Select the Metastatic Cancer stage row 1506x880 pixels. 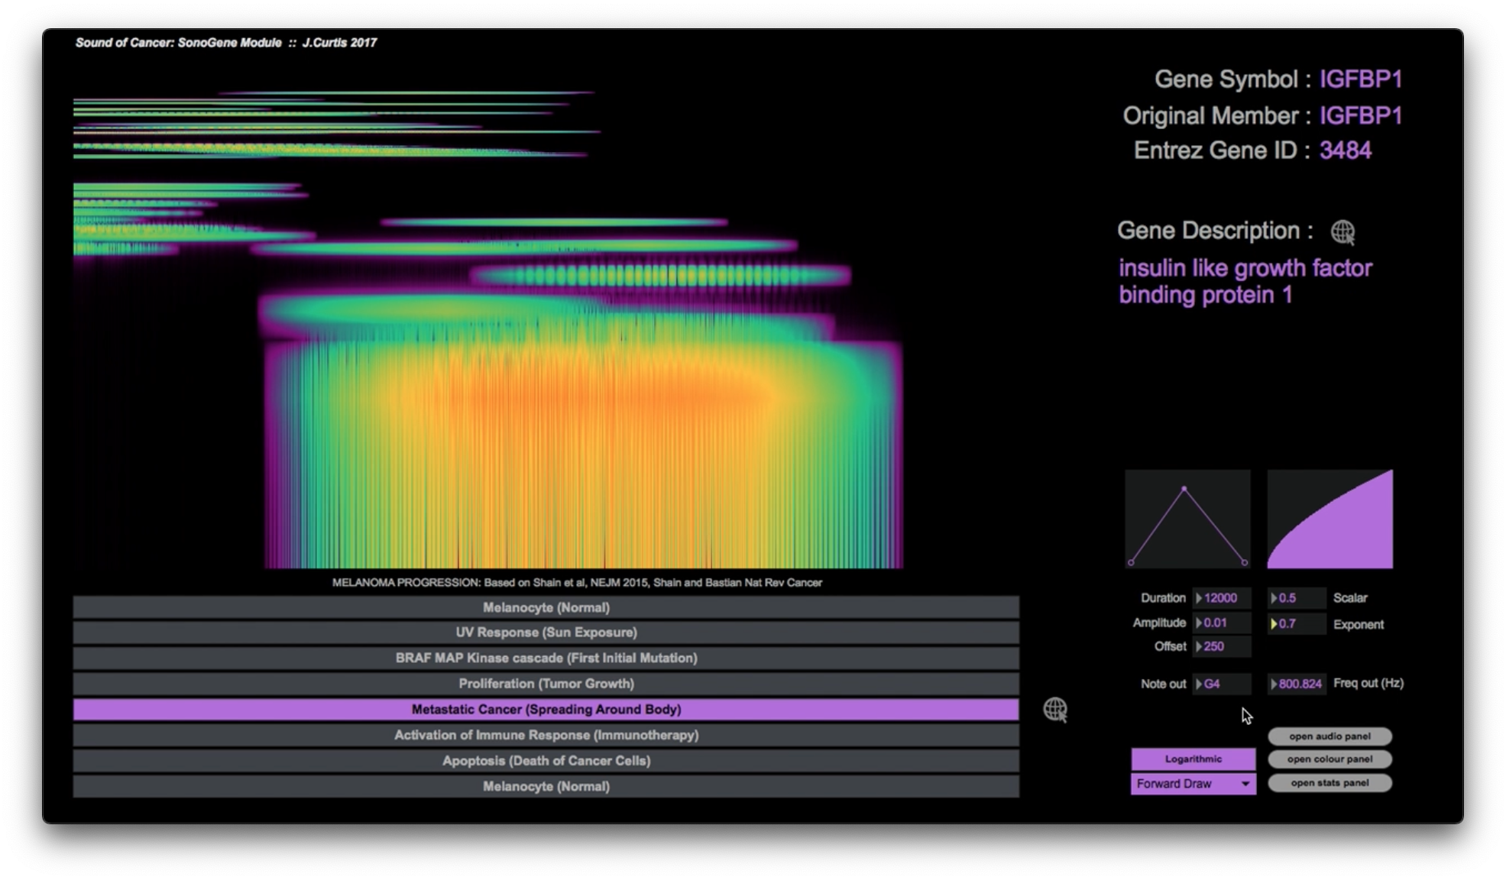tap(546, 708)
